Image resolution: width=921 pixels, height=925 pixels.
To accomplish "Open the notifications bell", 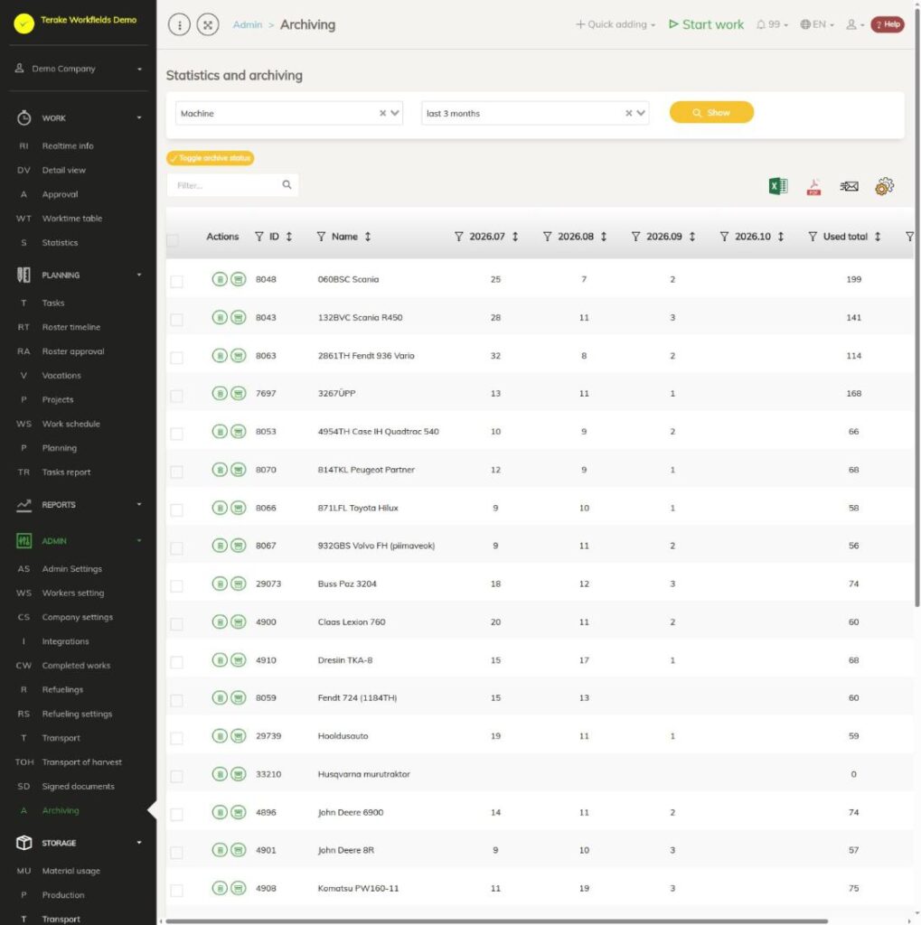I will [761, 24].
